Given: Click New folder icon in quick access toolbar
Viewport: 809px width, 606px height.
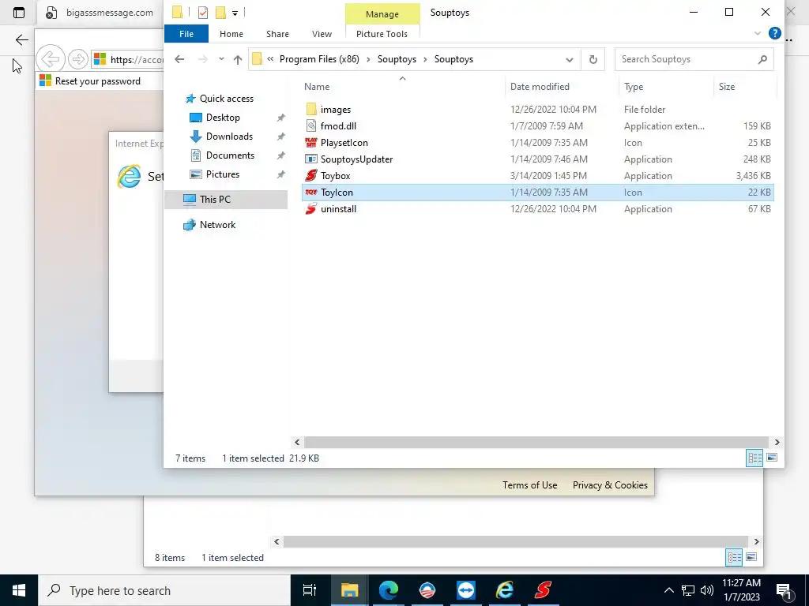Looking at the screenshot, I should point(221,13).
